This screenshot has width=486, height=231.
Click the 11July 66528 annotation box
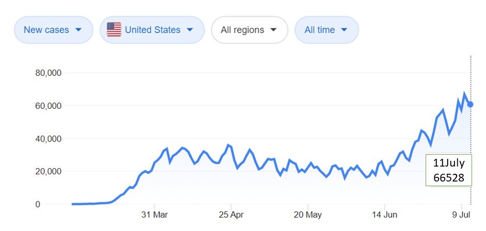pos(449,170)
